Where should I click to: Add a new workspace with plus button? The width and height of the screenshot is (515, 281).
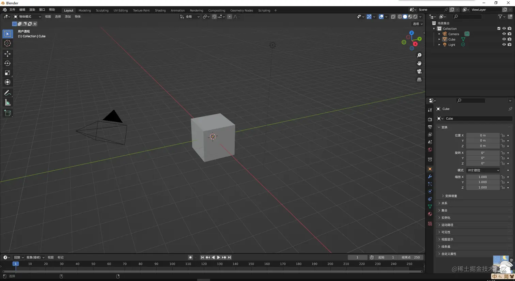[x=276, y=11]
